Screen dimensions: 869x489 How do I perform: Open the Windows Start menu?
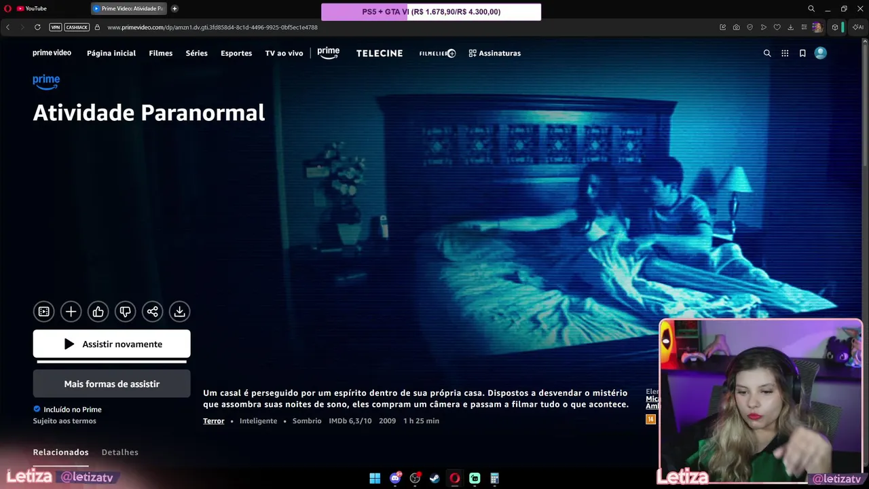click(375, 478)
